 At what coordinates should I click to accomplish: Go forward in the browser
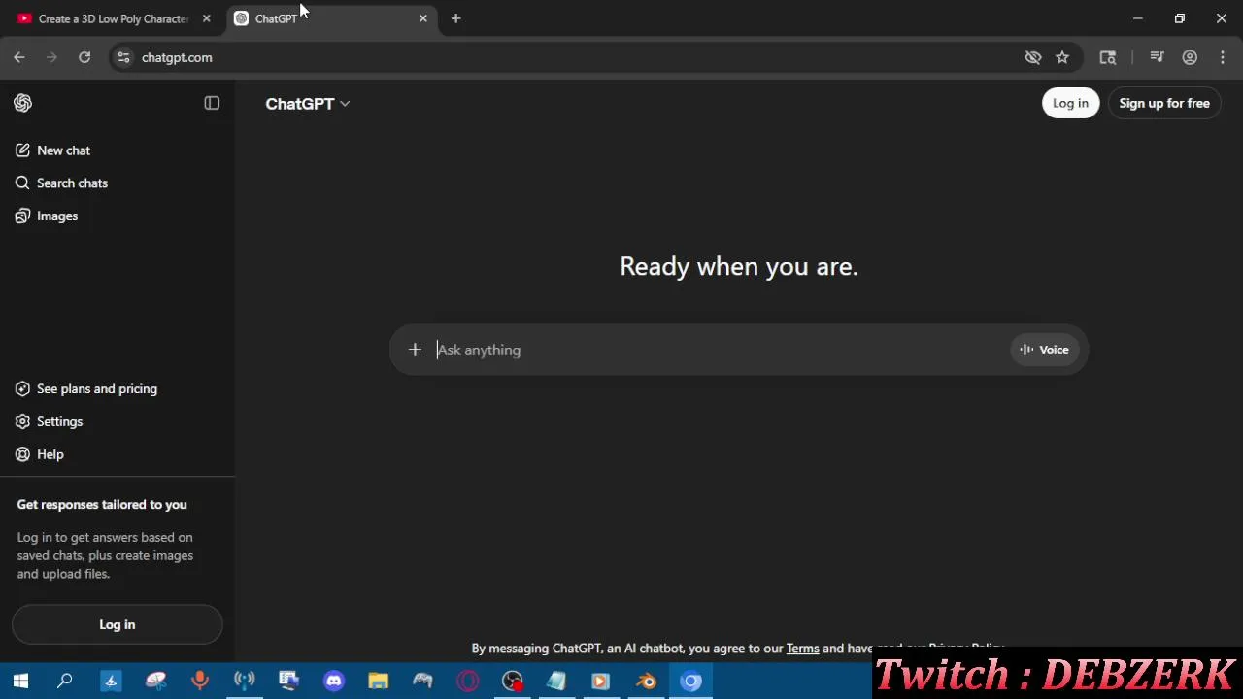coord(51,57)
